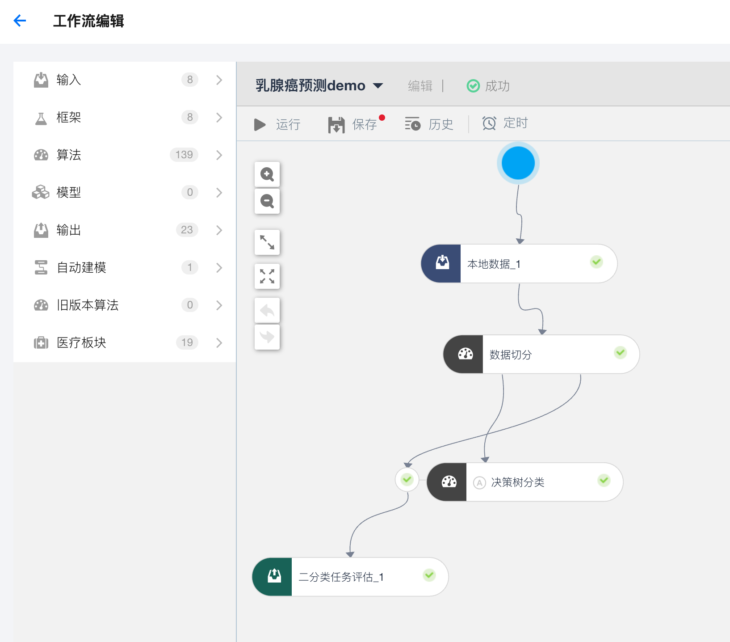This screenshot has width=730, height=642.
Task: Click the 二分类任务评估_1 node label
Action: coord(341,577)
